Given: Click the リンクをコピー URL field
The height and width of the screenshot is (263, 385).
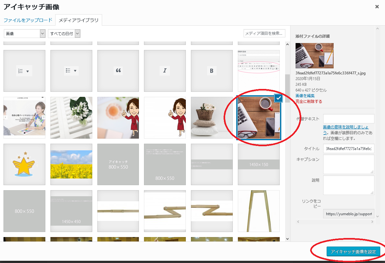Looking at the screenshot, I should pyautogui.click(x=349, y=214).
